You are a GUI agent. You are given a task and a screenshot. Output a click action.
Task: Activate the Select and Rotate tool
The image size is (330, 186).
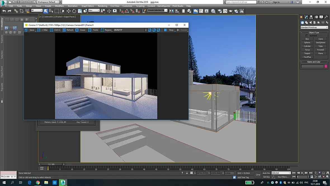pyautogui.click(x=74, y=11)
